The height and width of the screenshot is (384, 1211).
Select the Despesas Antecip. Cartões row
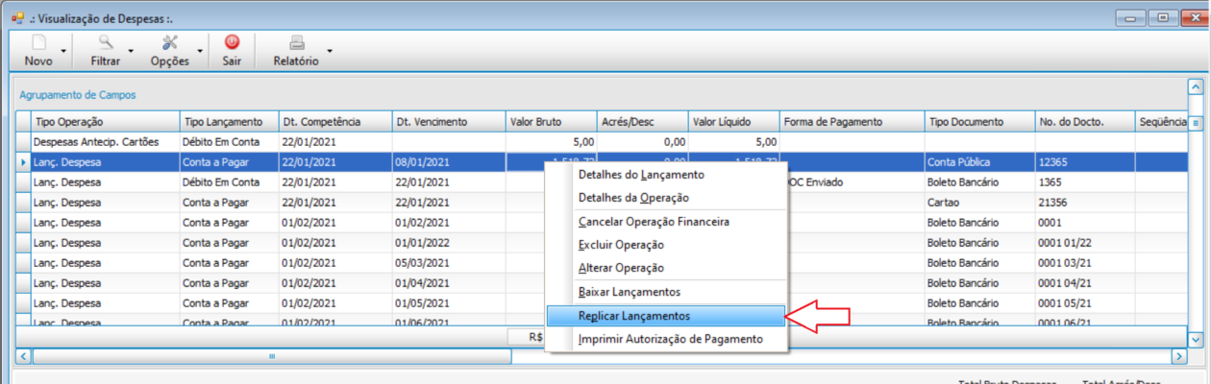(x=601, y=142)
